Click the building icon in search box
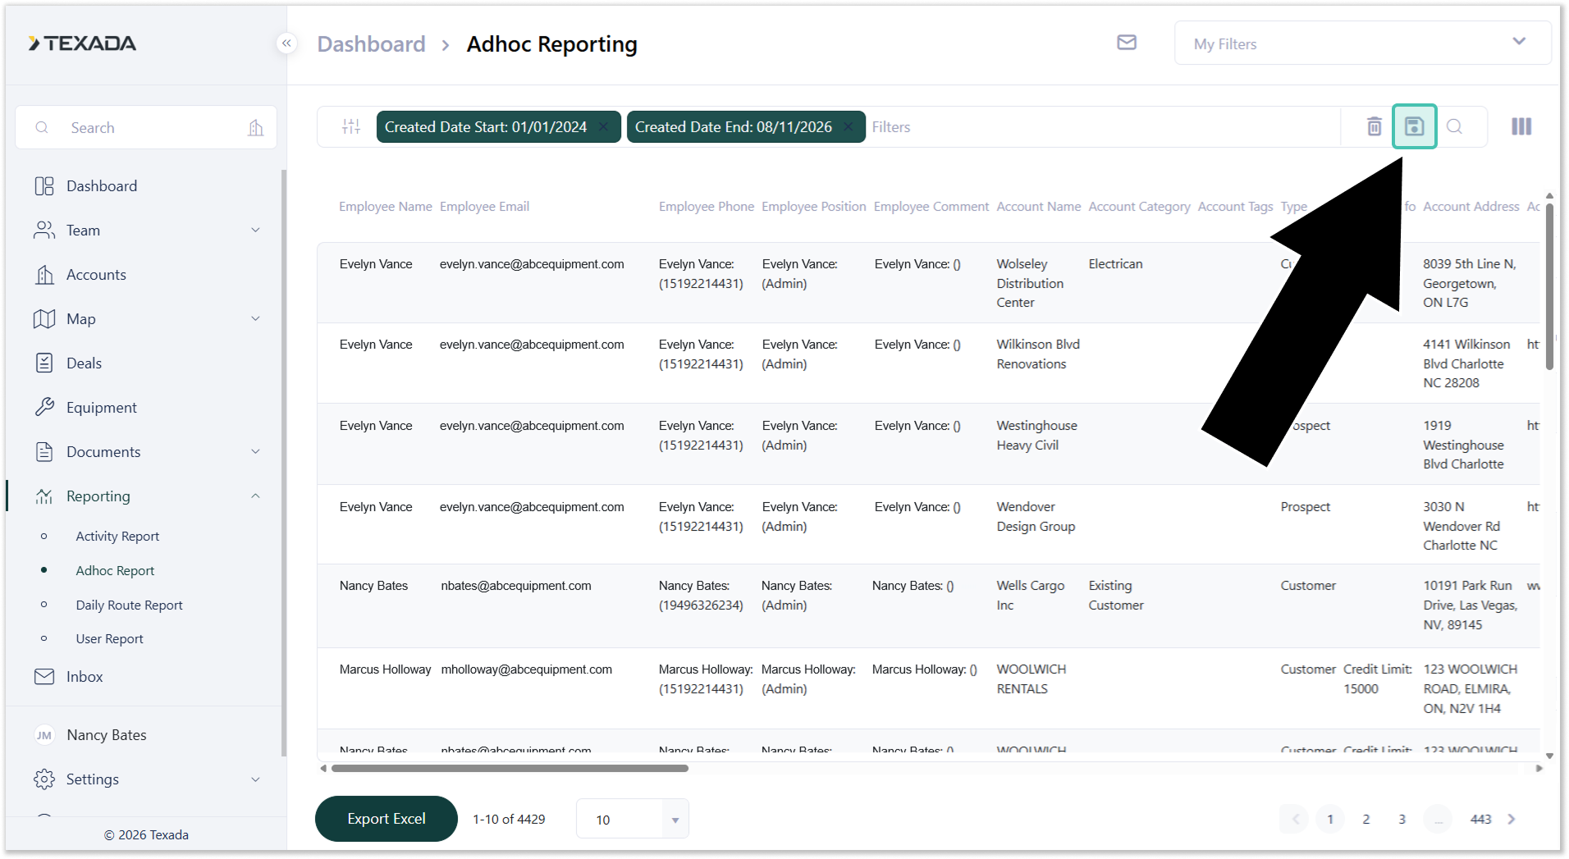This screenshot has width=1569, height=859. click(x=256, y=127)
